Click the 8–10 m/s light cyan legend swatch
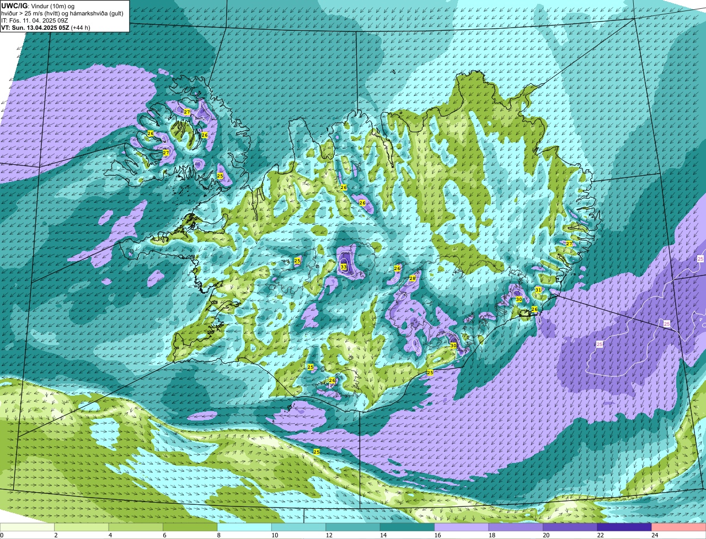Screen dimensions: 706x539 (244, 527)
